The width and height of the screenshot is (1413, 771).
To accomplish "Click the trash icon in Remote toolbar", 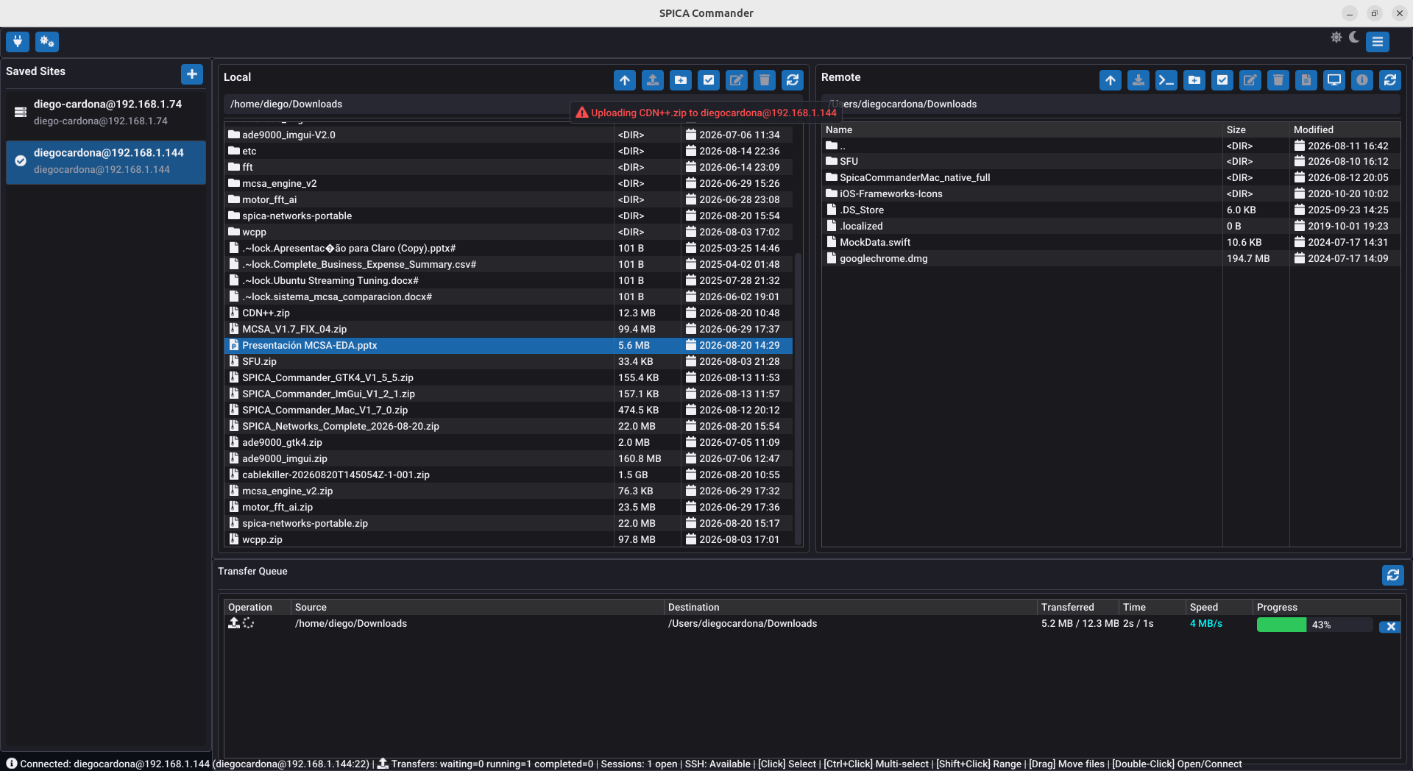I will pos(1278,80).
